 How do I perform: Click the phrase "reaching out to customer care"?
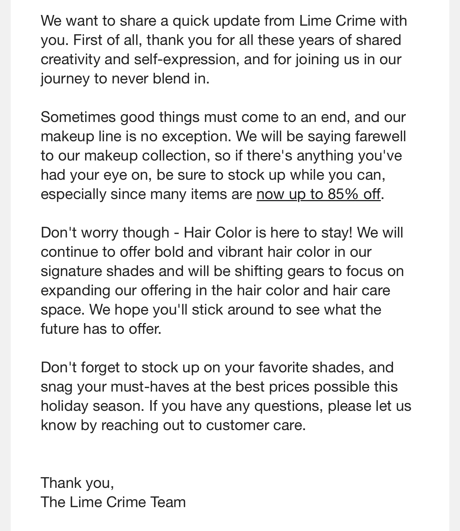coord(203,425)
